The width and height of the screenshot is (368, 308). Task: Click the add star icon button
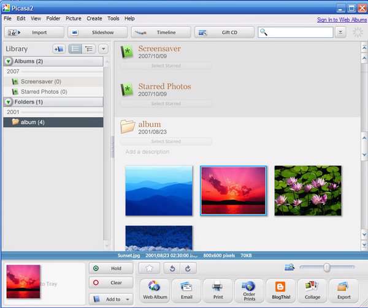click(x=149, y=268)
